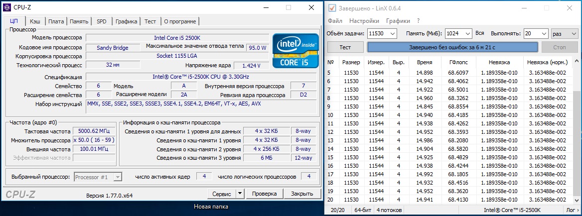The width and height of the screenshot is (582, 216).
Task: Click the Intel Core i5 logo badge
Action: 295,51
